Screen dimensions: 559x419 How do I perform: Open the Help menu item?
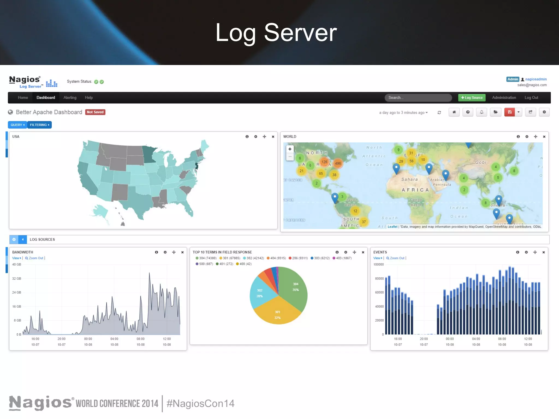pos(89,98)
